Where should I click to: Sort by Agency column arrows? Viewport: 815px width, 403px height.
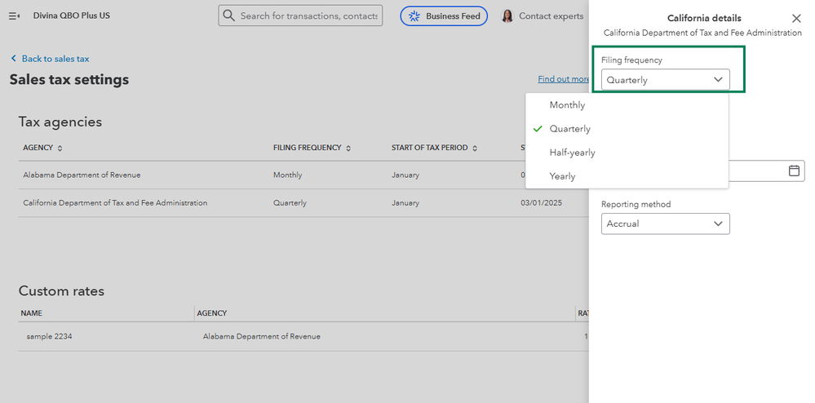point(60,148)
